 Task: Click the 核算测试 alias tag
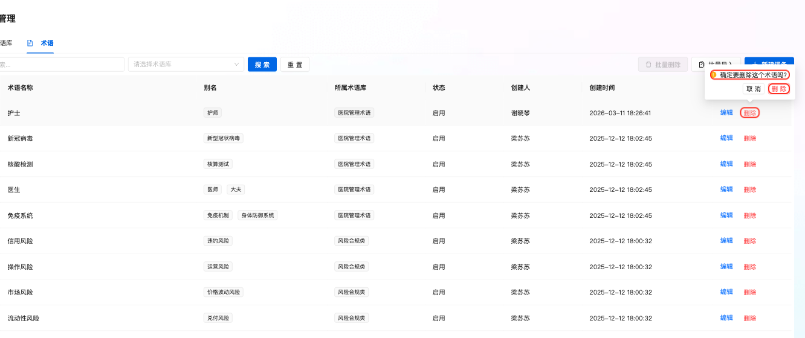[x=218, y=164]
